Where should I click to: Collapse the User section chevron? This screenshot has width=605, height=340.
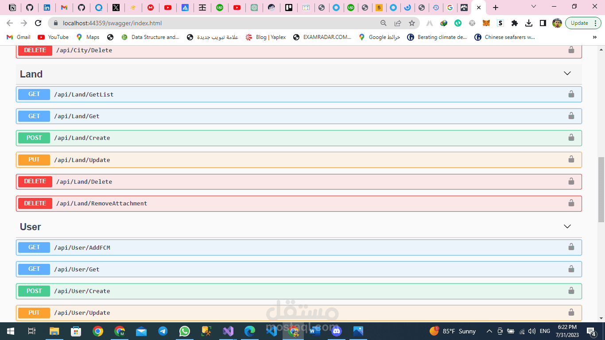pyautogui.click(x=567, y=226)
